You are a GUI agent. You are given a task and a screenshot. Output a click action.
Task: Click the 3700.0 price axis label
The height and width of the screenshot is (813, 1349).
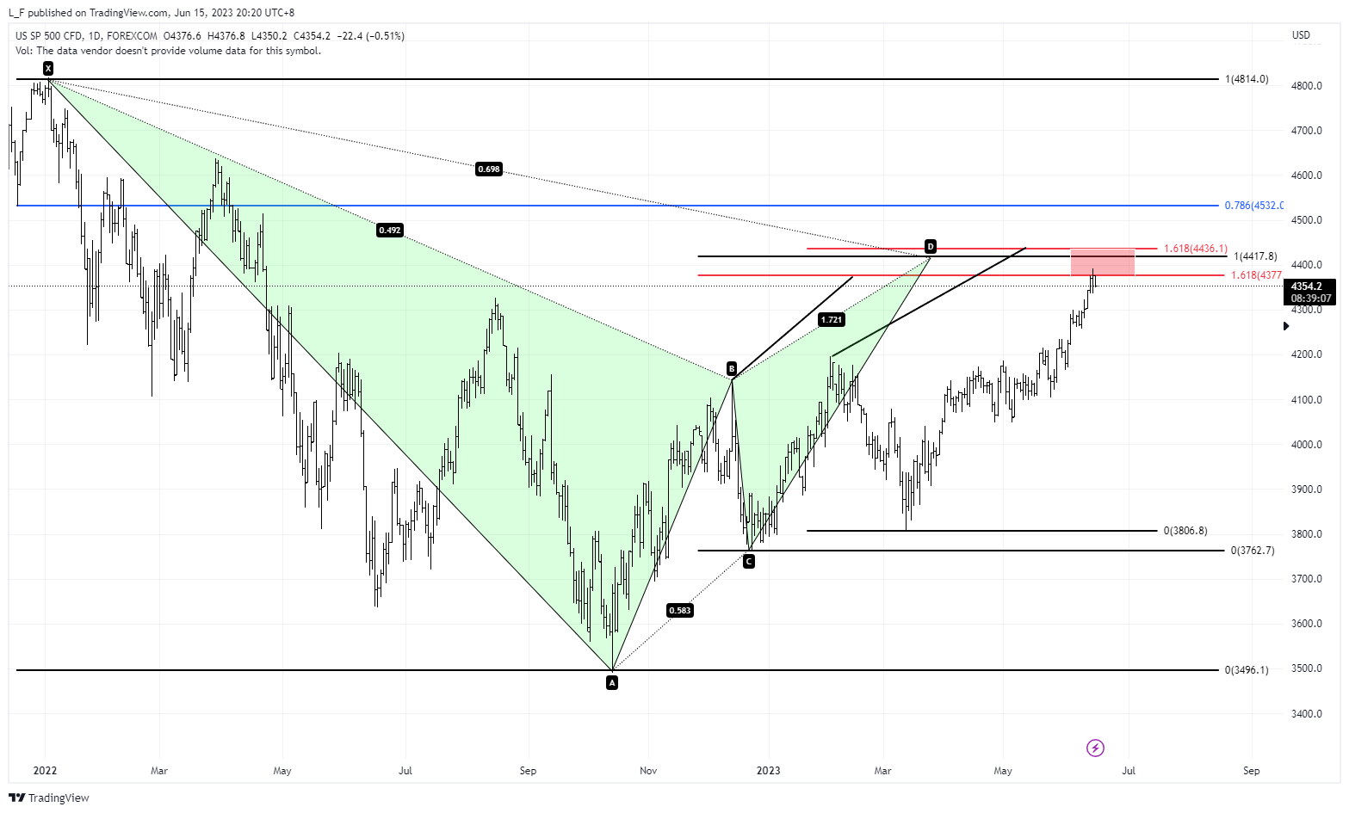pyautogui.click(x=1307, y=579)
